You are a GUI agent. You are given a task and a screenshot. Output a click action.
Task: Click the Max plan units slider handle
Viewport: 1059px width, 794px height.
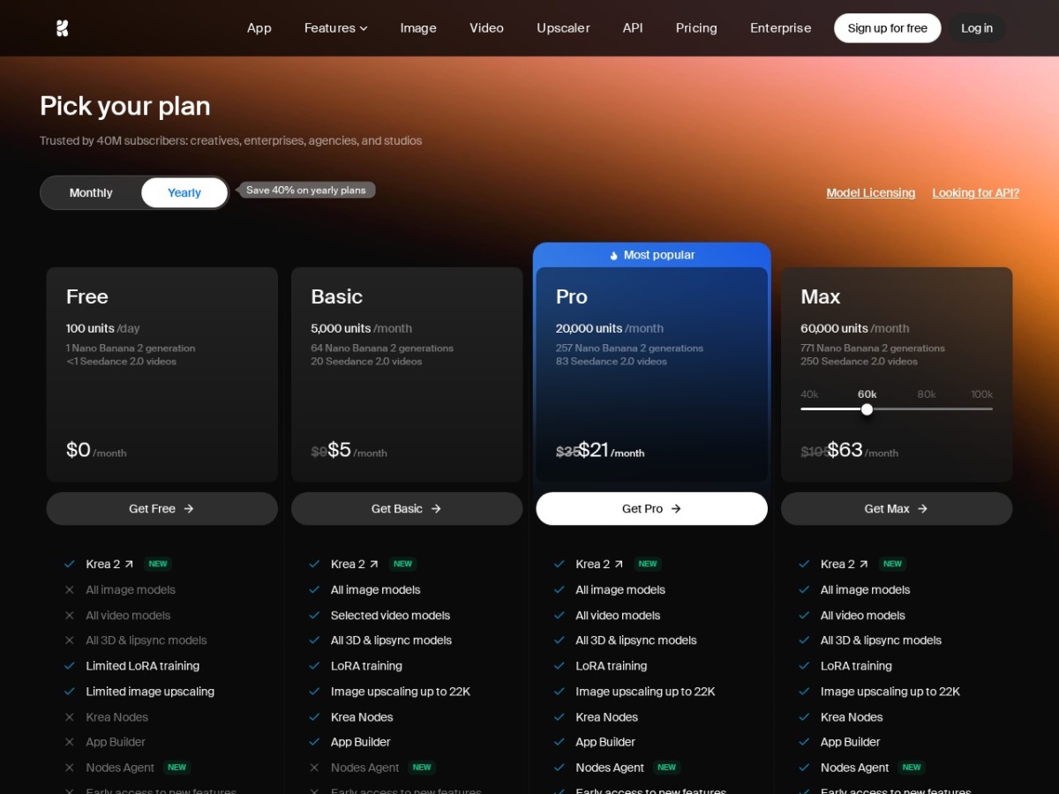coord(867,408)
